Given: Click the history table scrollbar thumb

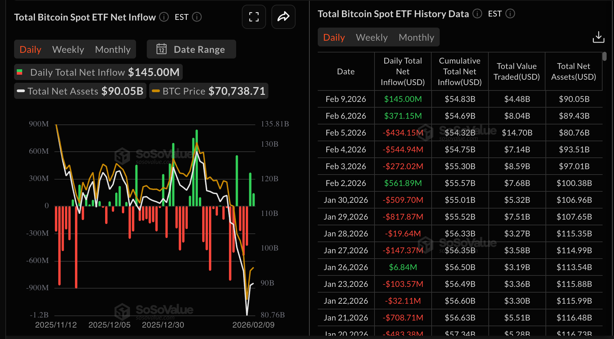Looking at the screenshot, I should point(605,56).
